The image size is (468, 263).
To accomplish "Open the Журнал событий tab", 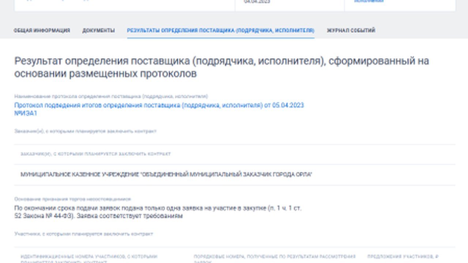I will 351,31.
